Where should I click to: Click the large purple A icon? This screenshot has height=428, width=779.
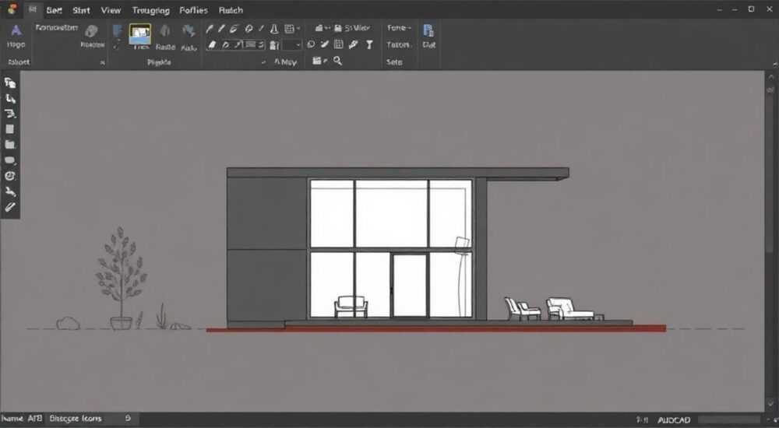click(16, 31)
